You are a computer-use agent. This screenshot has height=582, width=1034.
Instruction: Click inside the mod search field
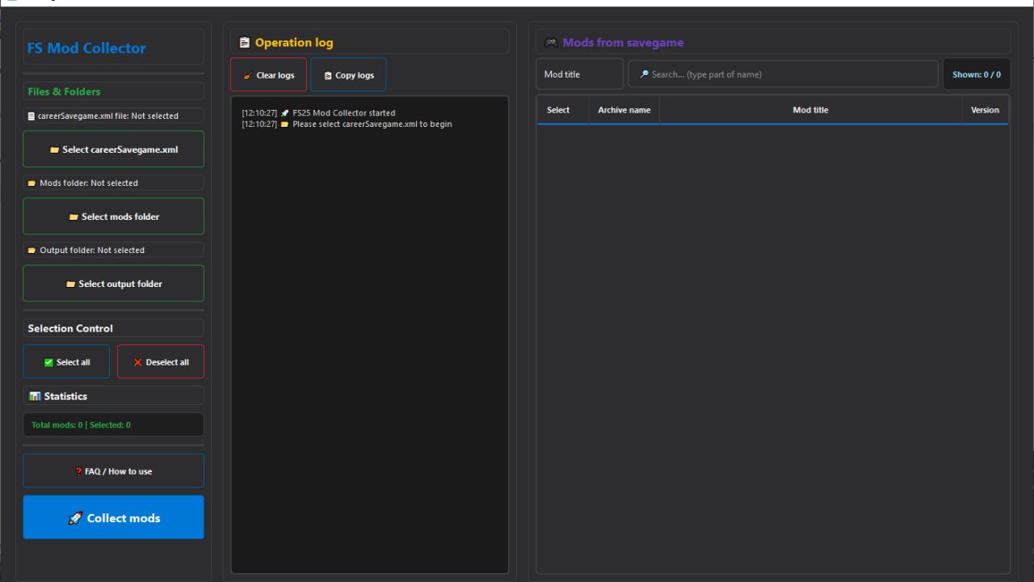tap(782, 74)
